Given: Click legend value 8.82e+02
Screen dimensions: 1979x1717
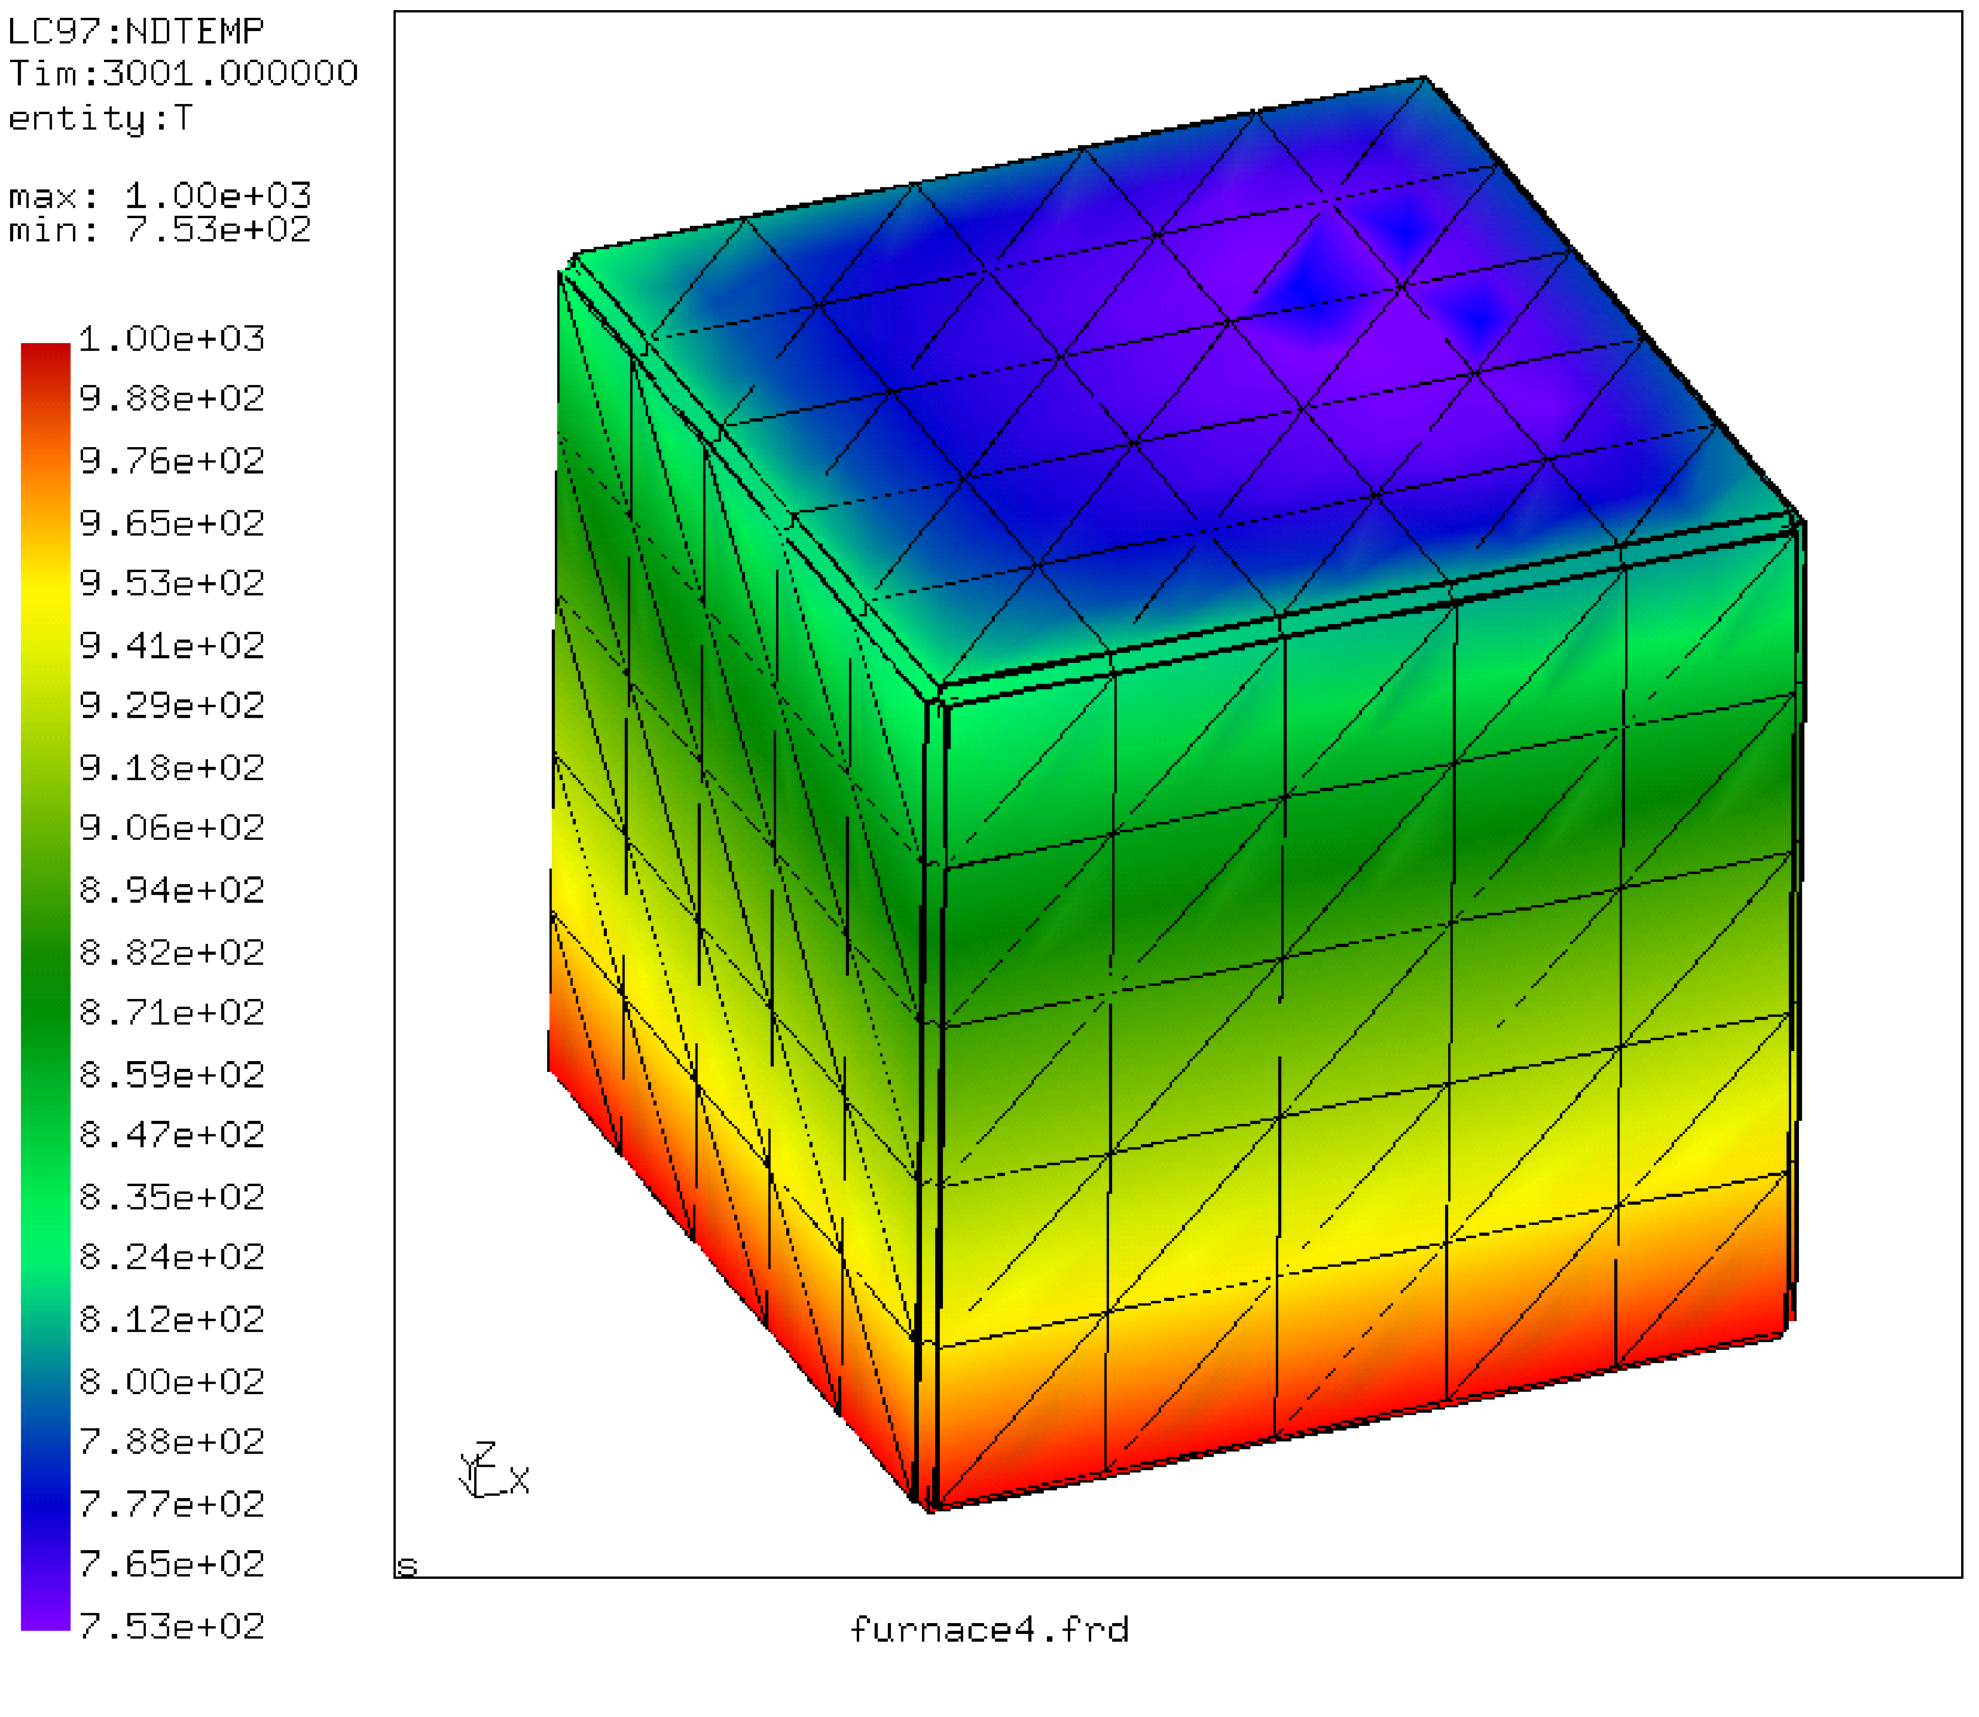Looking at the screenshot, I should (172, 952).
